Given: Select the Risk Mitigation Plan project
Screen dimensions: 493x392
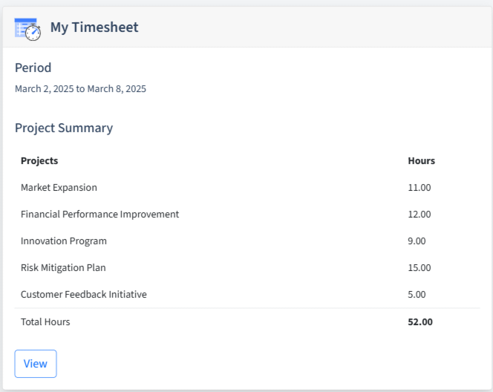Looking at the screenshot, I should point(63,267).
